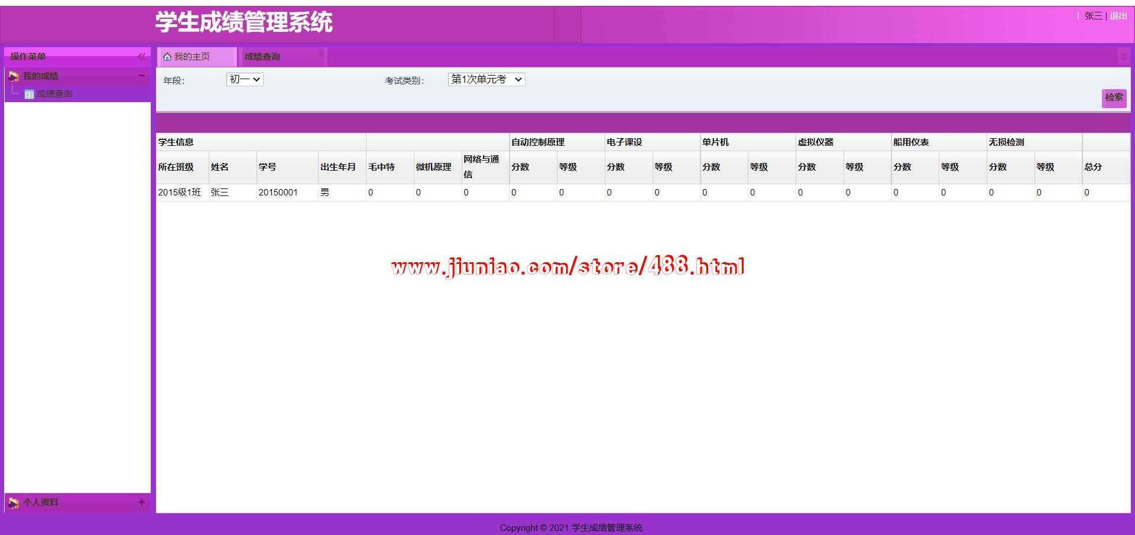
Task: Click 分数 header under 自动控制原理
Action: click(533, 167)
